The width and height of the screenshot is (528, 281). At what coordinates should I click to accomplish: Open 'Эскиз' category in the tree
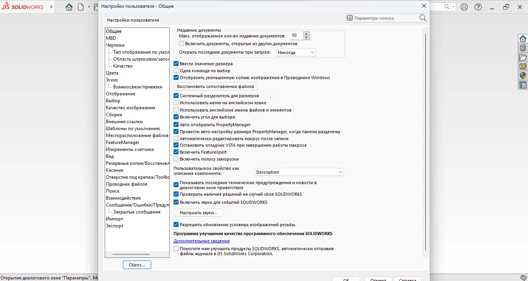coord(112,80)
